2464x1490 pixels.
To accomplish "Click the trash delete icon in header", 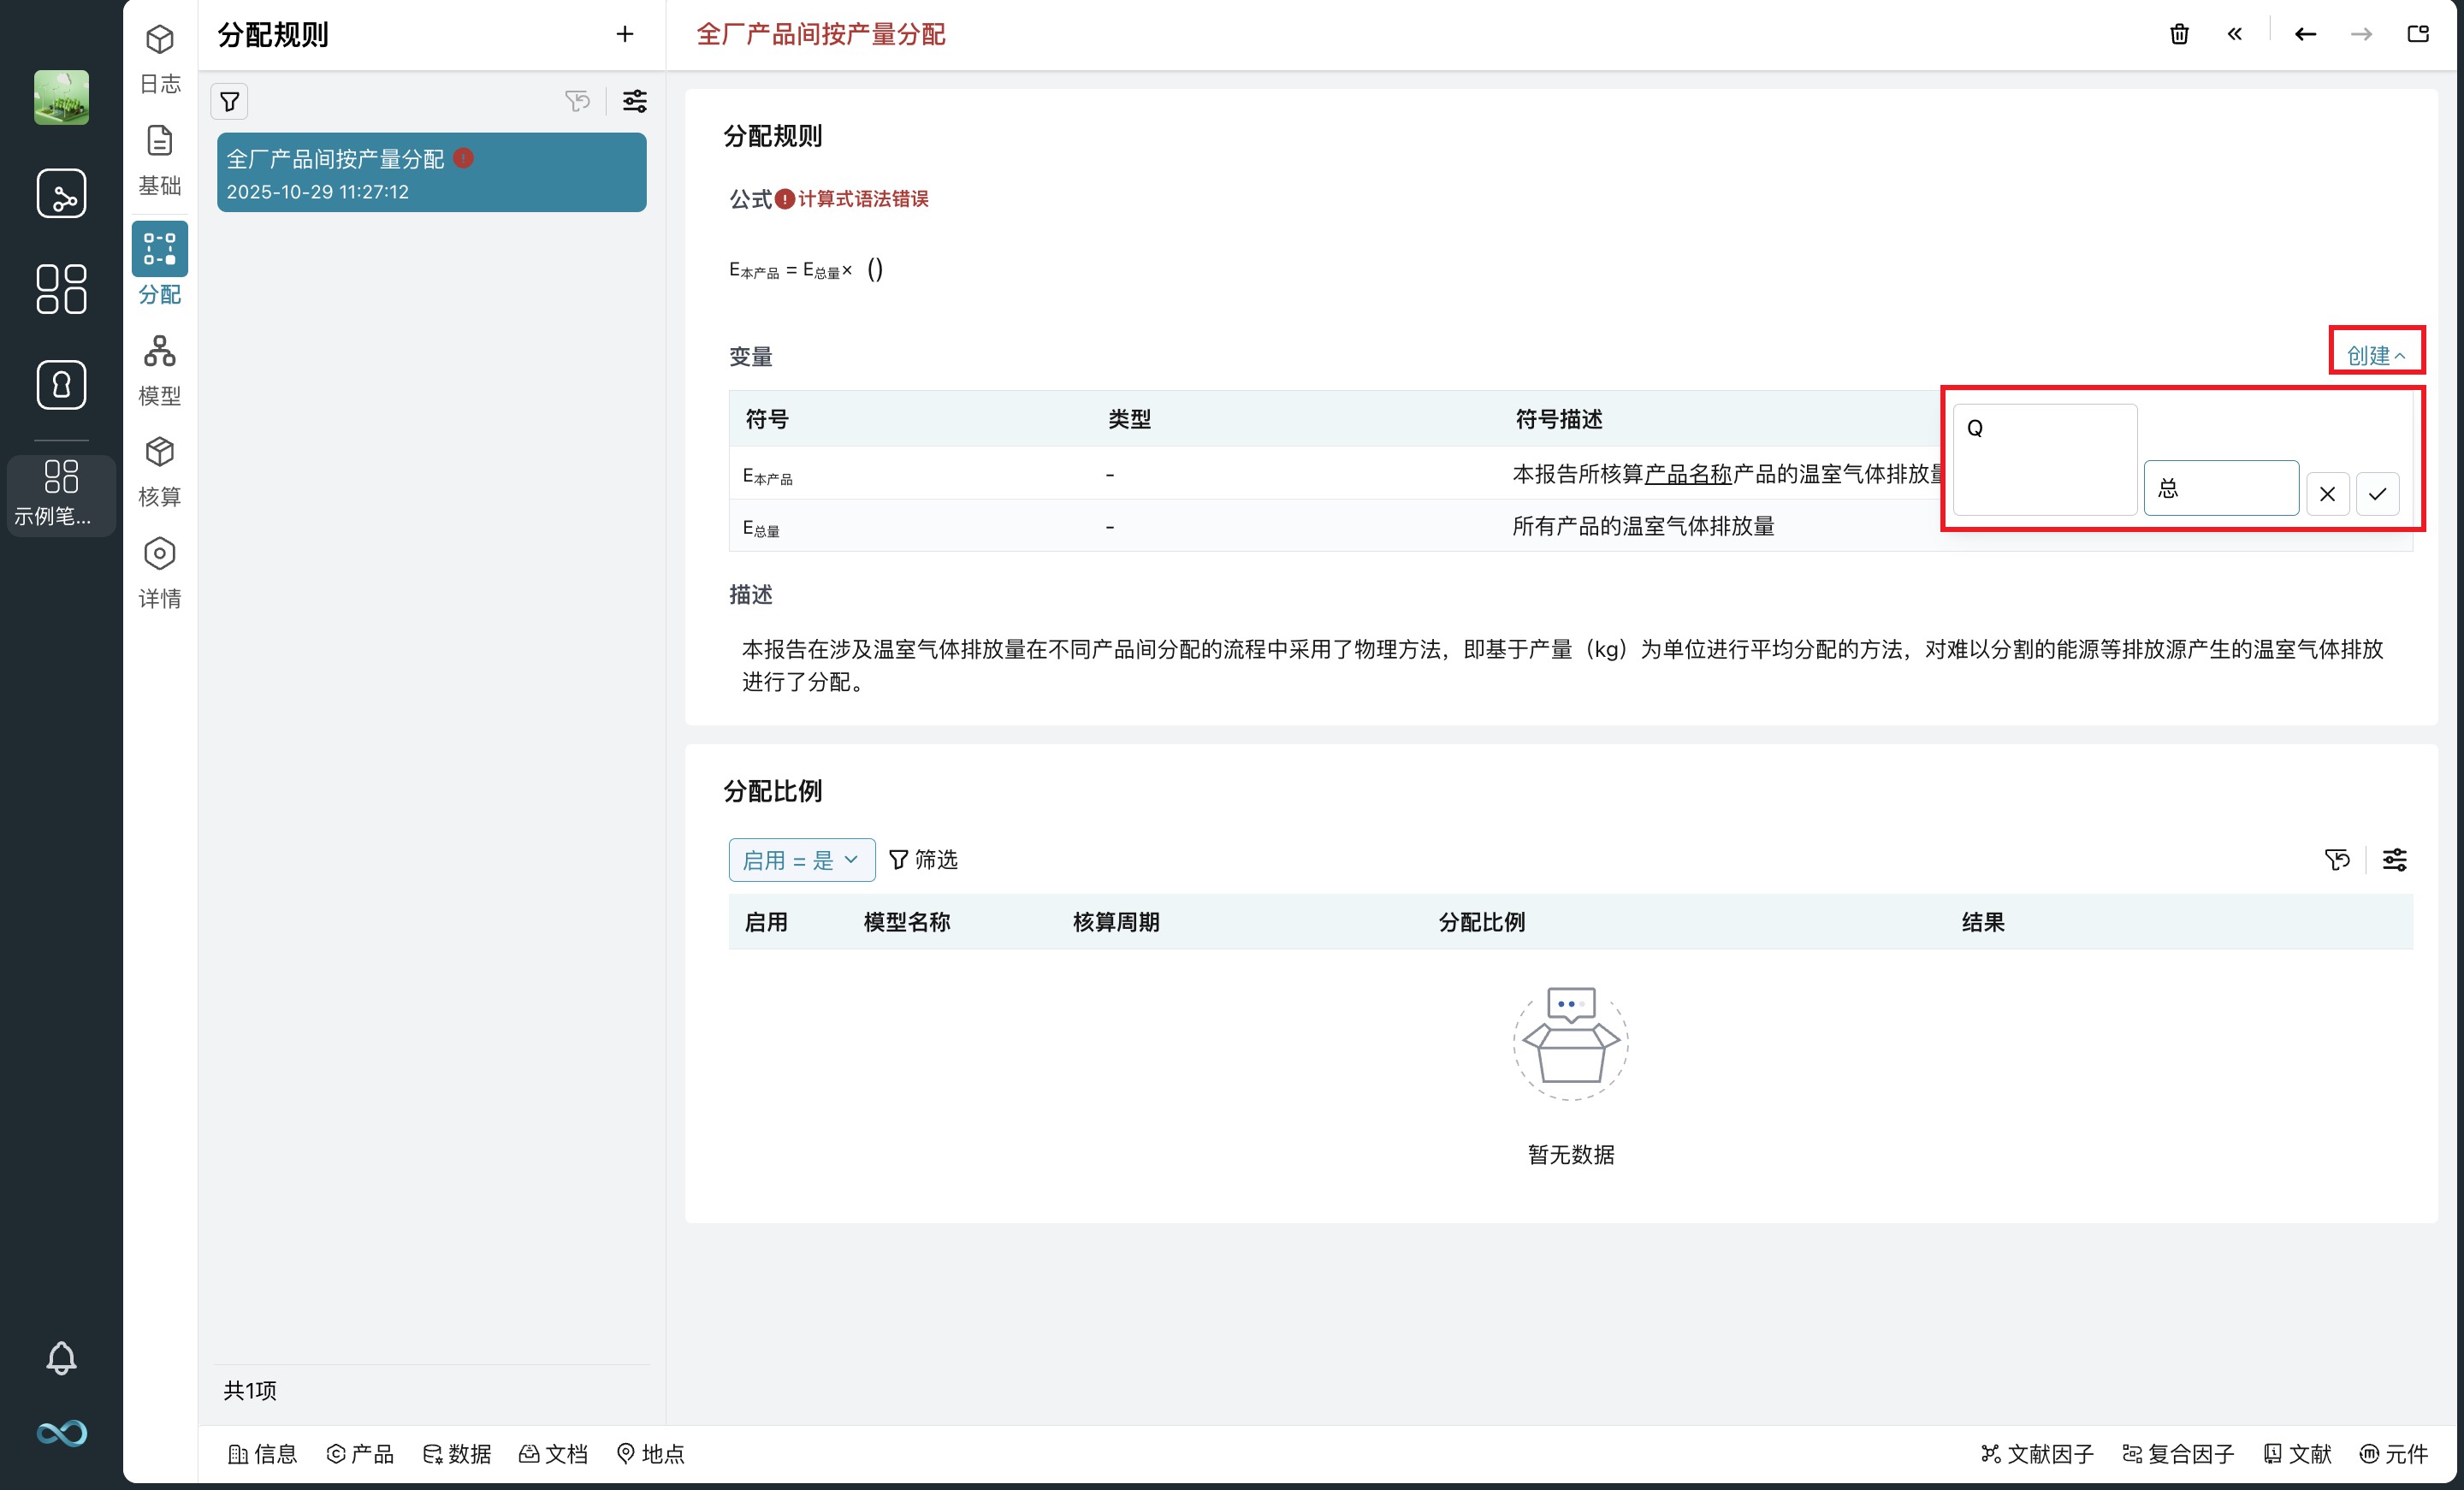I will 2179,34.
